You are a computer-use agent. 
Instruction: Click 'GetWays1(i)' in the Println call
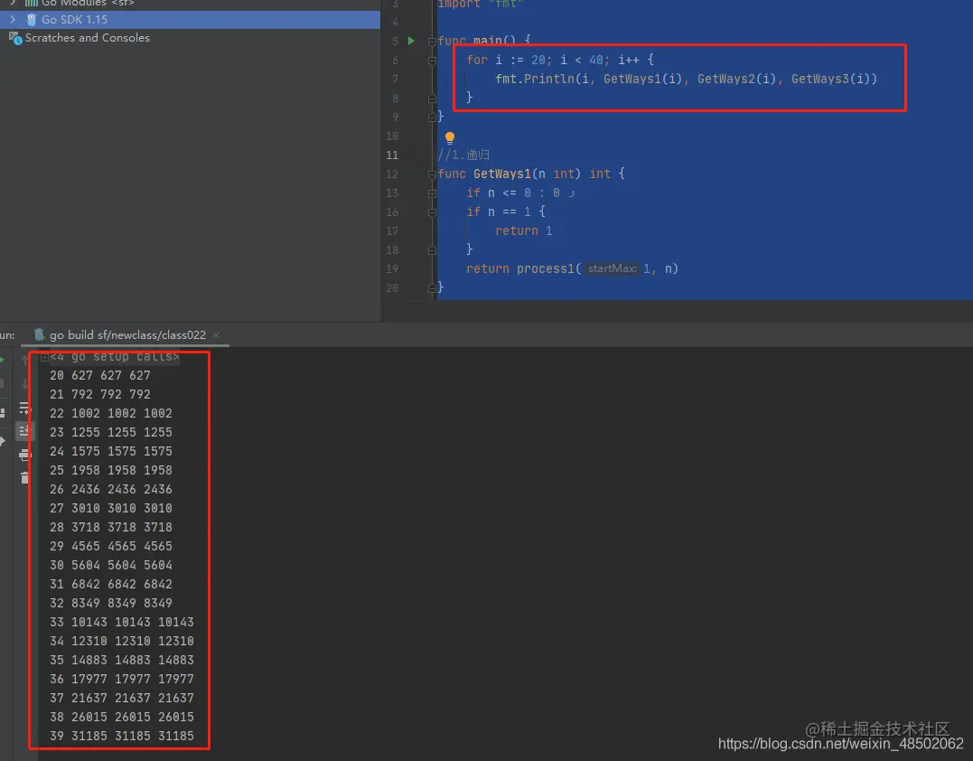642,79
